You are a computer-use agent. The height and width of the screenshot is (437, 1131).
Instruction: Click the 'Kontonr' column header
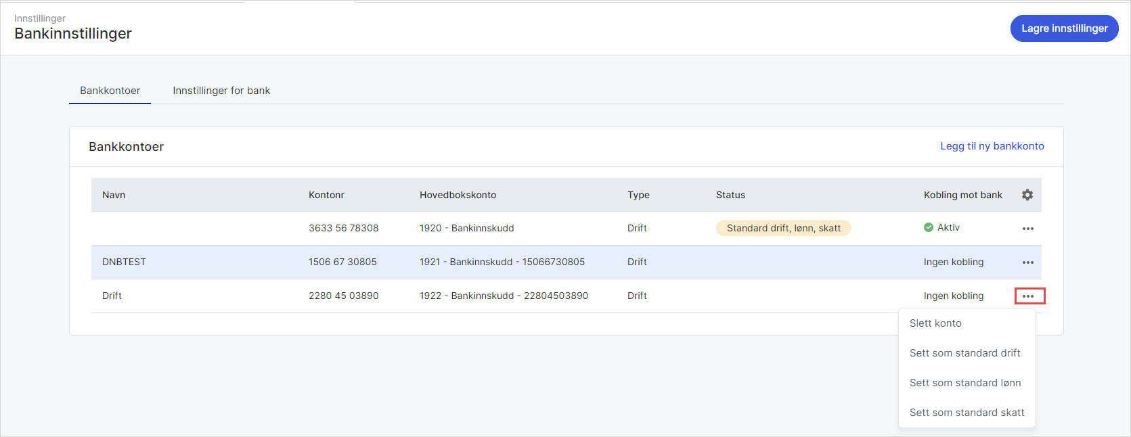pos(326,195)
